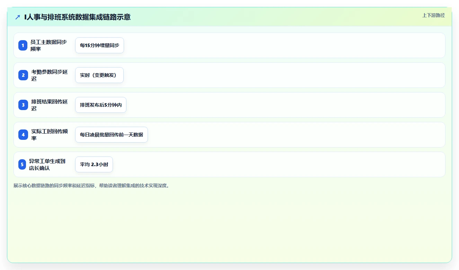Select step number 5 badge
The width and height of the screenshot is (459, 270).
click(x=22, y=164)
